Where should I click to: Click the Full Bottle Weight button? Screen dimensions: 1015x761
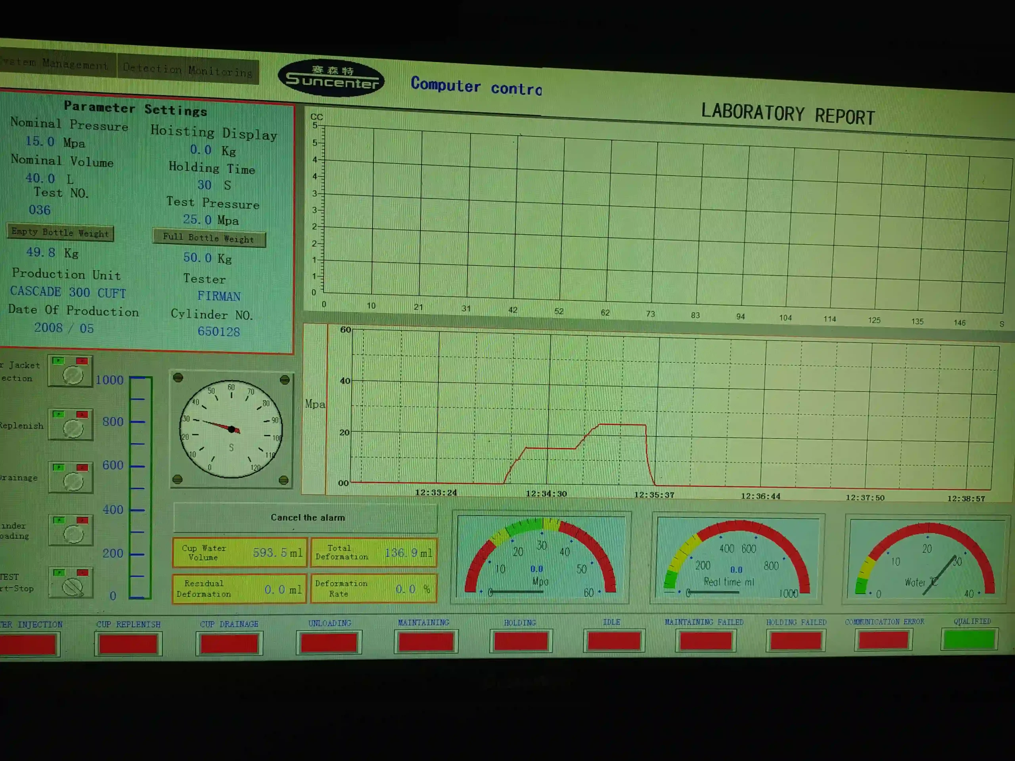pyautogui.click(x=209, y=238)
